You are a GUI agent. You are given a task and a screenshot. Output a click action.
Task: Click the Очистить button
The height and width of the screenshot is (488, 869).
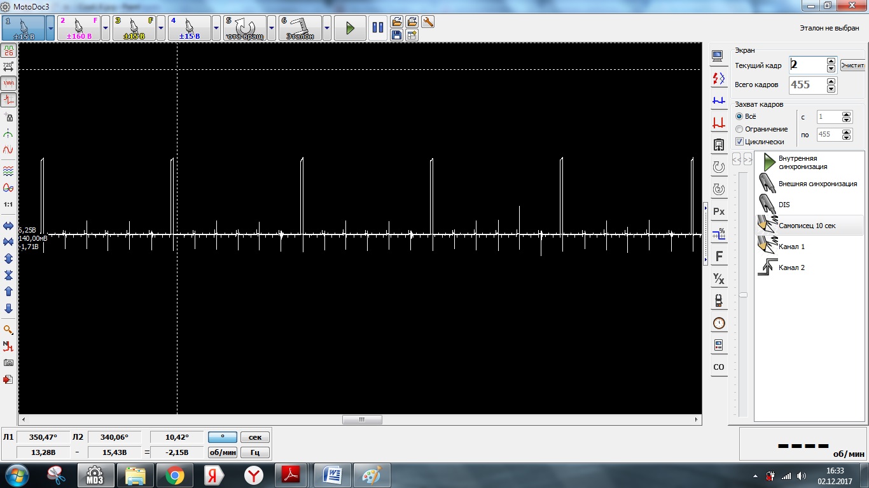853,65
